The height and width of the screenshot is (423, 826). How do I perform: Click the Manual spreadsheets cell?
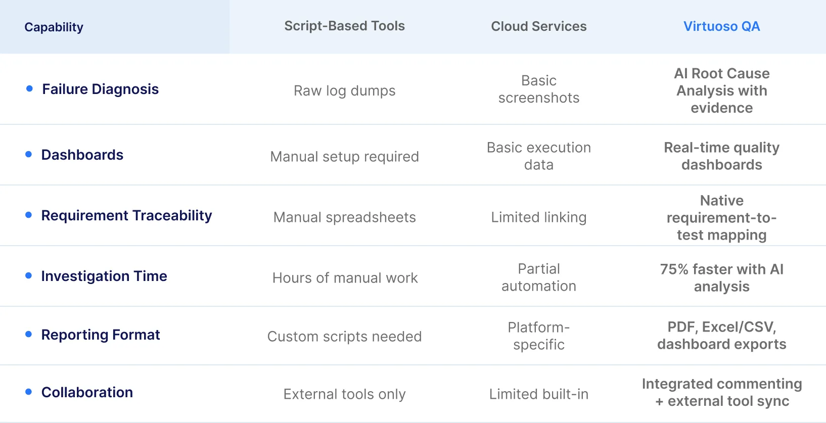(345, 217)
